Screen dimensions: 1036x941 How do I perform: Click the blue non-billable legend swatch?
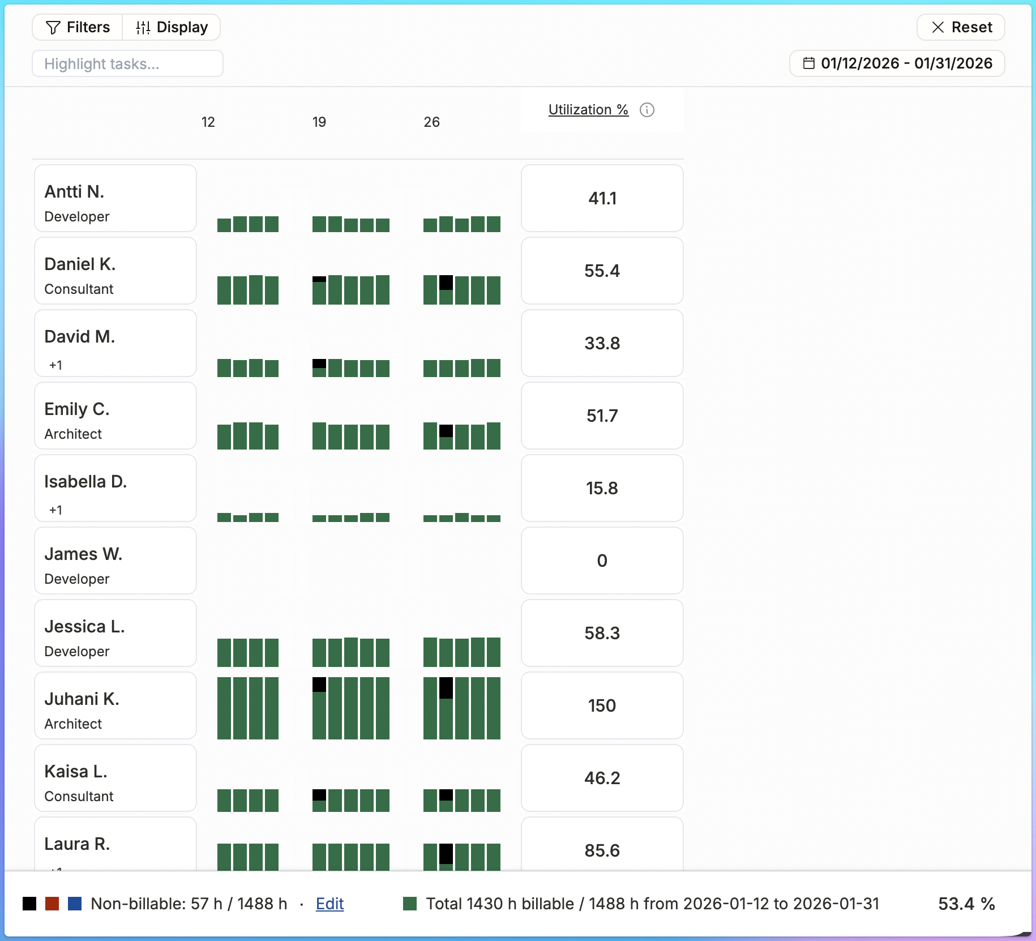click(75, 904)
